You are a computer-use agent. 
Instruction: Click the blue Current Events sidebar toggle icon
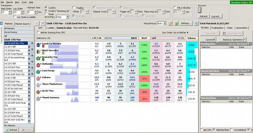pos(1,24)
